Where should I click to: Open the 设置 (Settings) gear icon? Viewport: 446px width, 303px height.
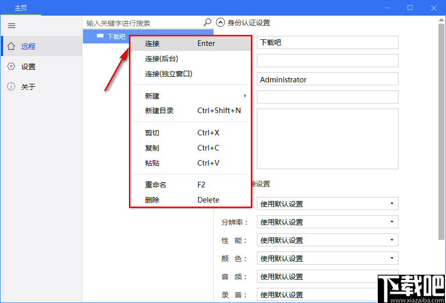[11, 66]
